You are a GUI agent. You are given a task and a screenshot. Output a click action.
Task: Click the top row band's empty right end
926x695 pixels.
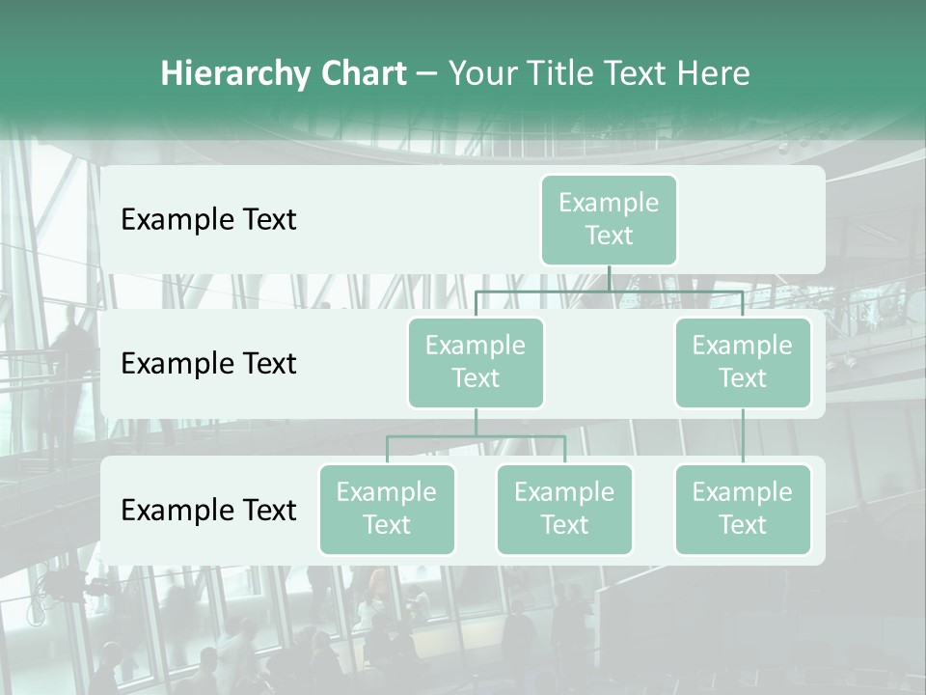[762, 220]
